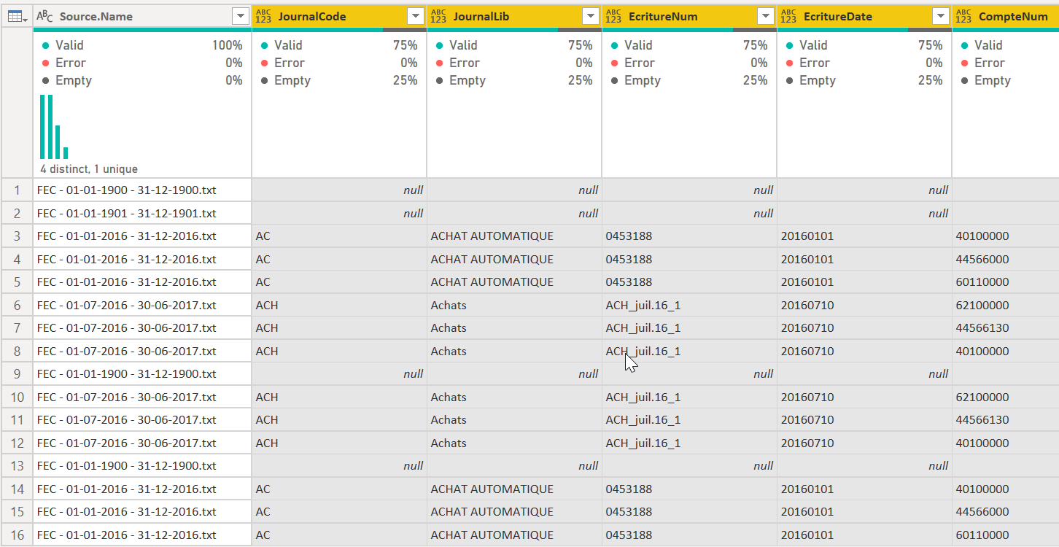Click the JournalLib column data type icon
This screenshot has width=1059, height=547.
[x=438, y=16]
